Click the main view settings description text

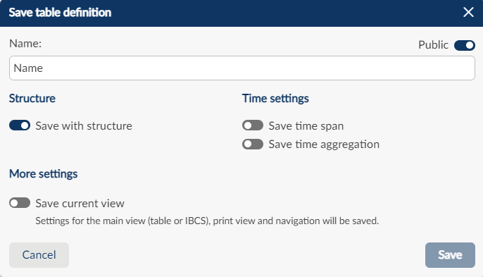click(207, 221)
